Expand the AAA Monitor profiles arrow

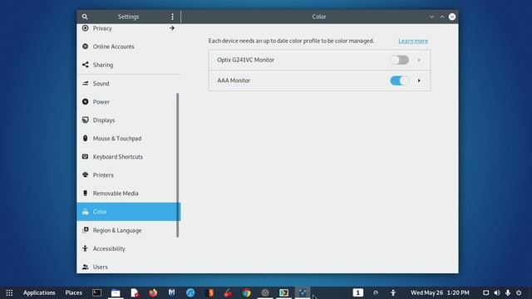[x=419, y=81]
